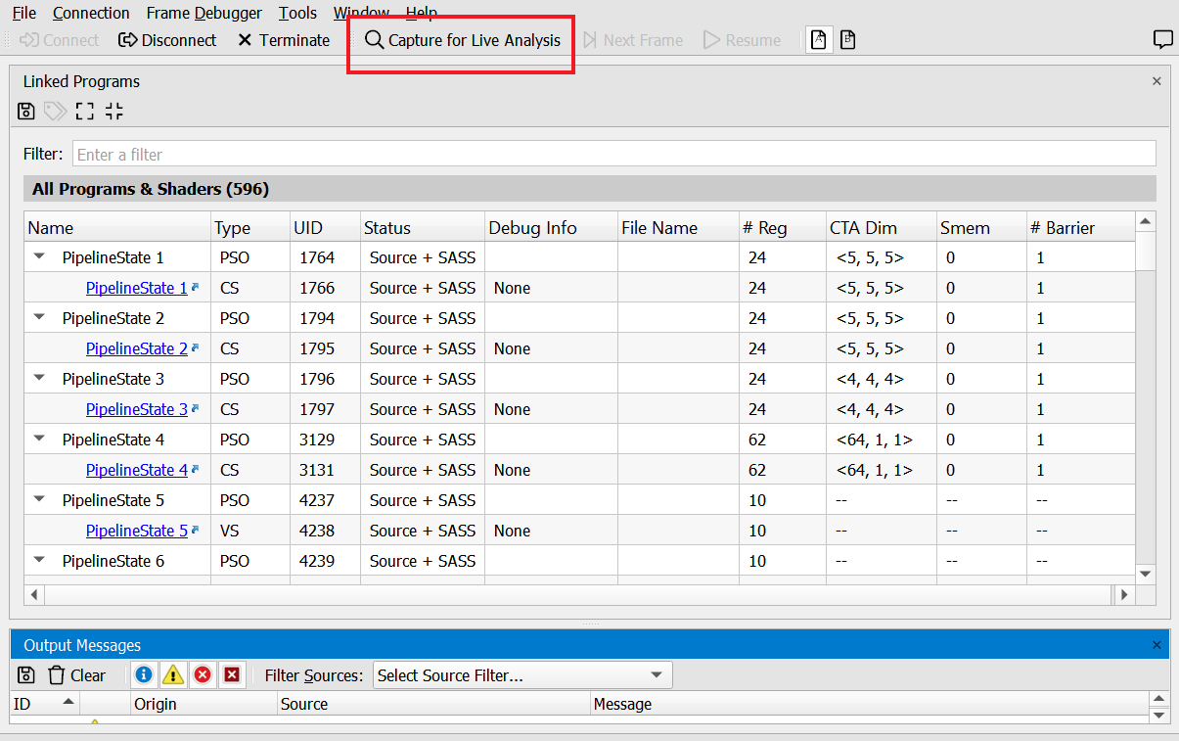Image resolution: width=1179 pixels, height=741 pixels.
Task: Select the tag icon in Linked Programs toolbar
Action: click(x=55, y=111)
